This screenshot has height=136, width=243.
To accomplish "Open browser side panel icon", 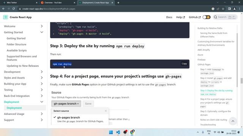I will pos(229,9).
